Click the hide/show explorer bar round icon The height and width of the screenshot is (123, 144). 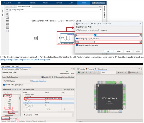pyautogui.click(x=7, y=10)
